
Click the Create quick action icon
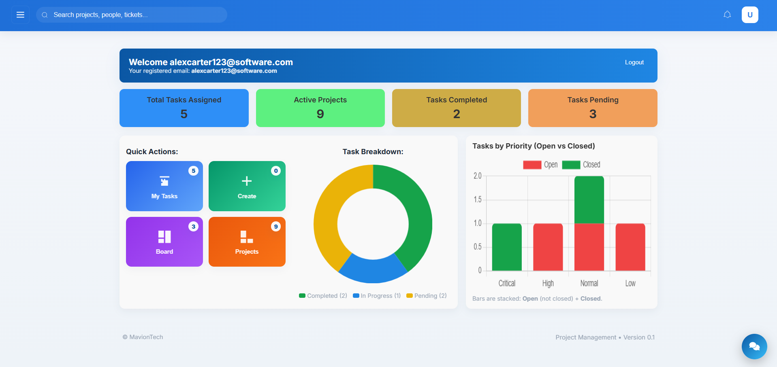pos(247,181)
